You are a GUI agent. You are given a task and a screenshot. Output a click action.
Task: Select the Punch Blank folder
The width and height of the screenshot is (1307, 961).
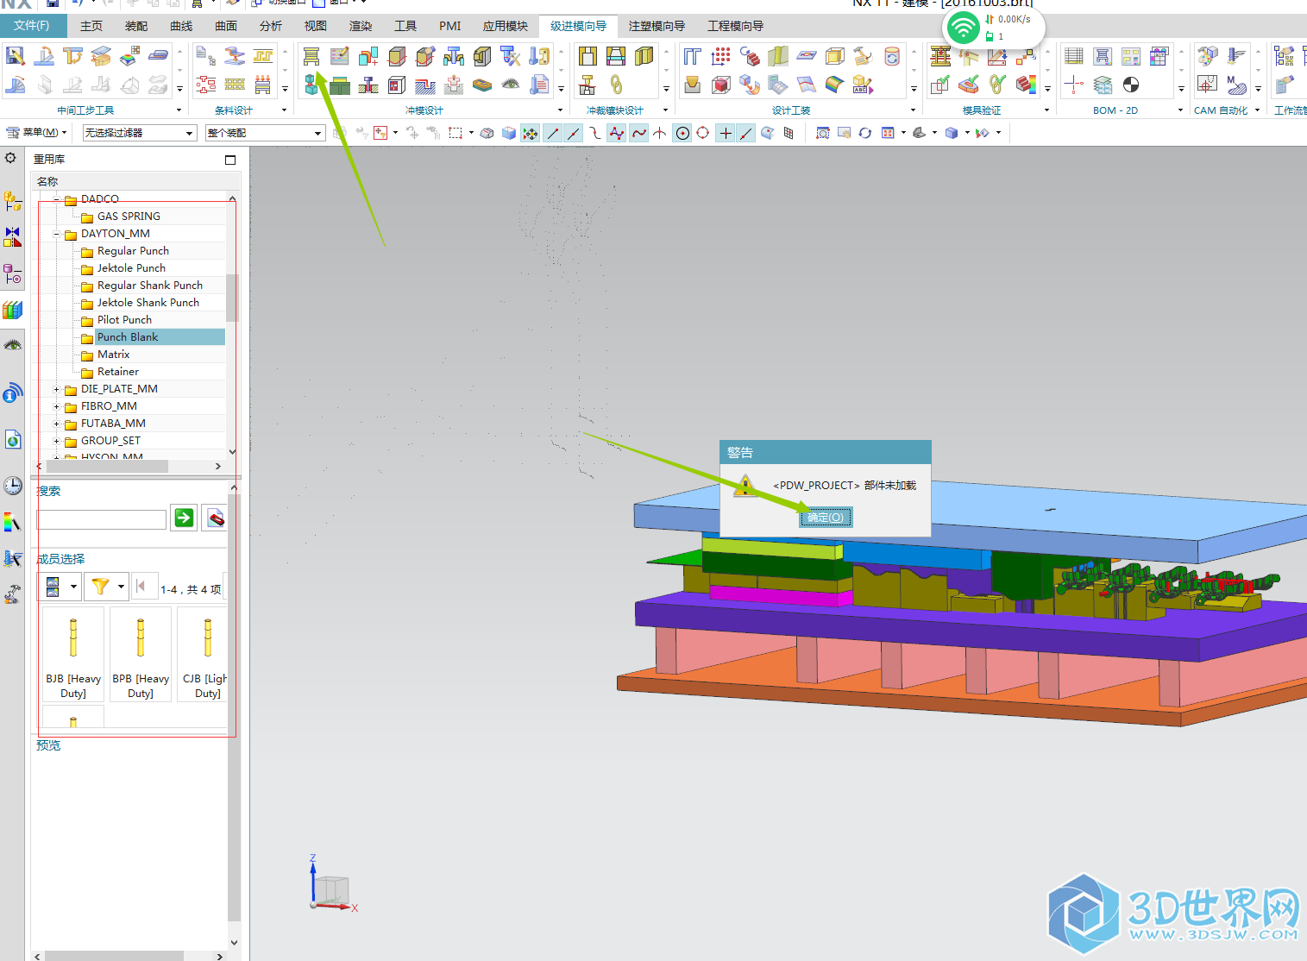pos(128,337)
